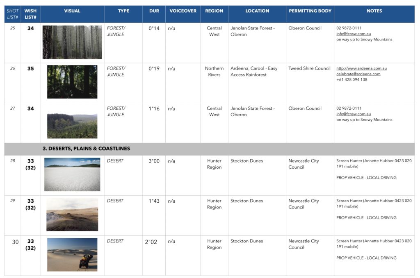Click FOREST/JUNGLE type in shot 26 row
420x278 pixels.
[116, 71]
